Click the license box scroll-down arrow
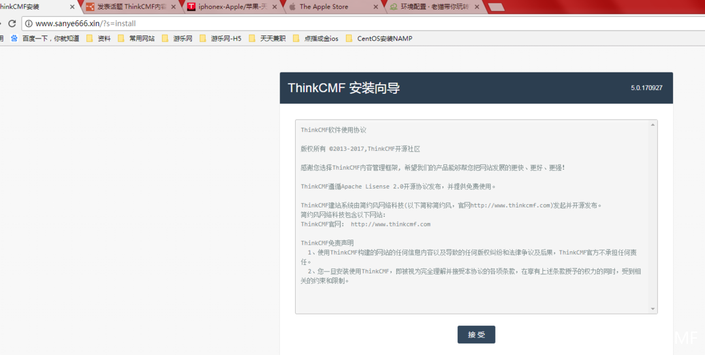 point(653,309)
